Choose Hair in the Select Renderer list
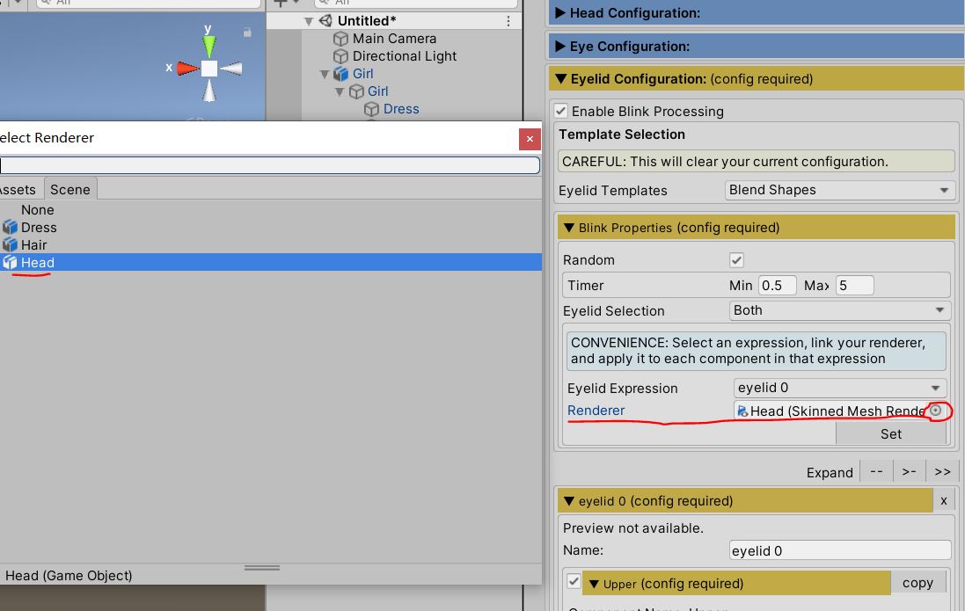This screenshot has height=611, width=965. [x=33, y=245]
